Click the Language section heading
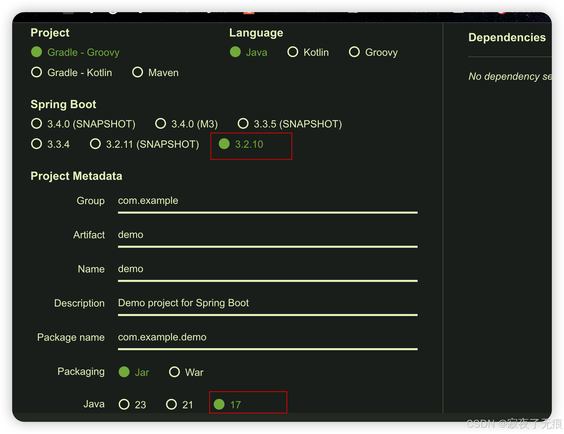 [x=256, y=33]
